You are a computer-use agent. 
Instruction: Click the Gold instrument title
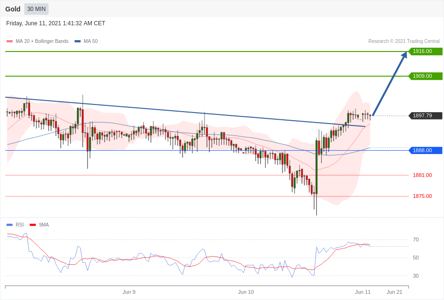pos(13,9)
